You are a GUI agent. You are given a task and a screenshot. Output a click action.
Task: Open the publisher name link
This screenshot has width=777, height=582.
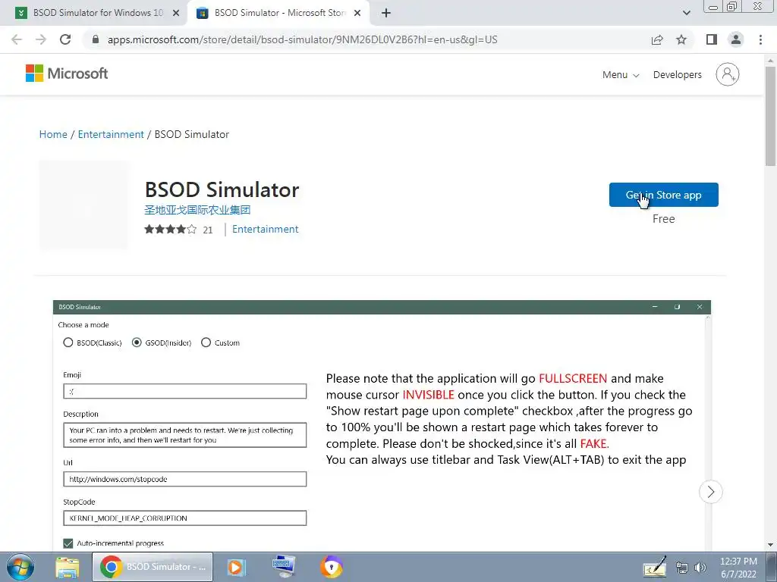(197, 210)
